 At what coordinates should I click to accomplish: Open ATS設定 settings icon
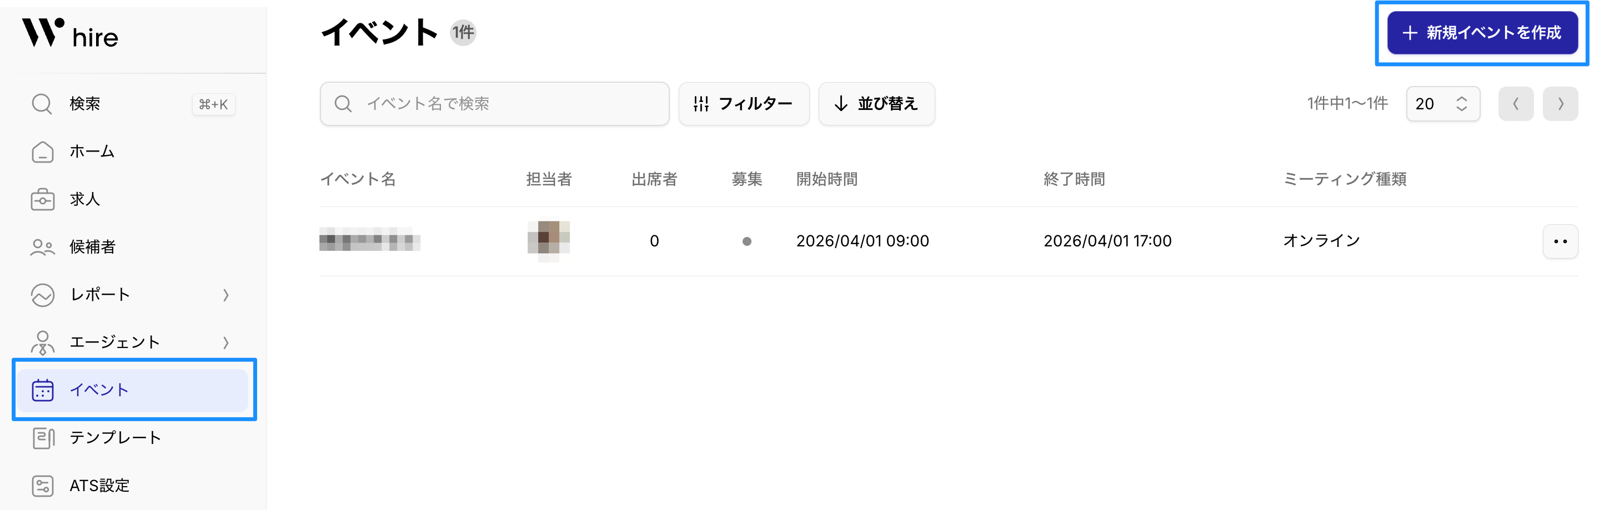point(42,486)
